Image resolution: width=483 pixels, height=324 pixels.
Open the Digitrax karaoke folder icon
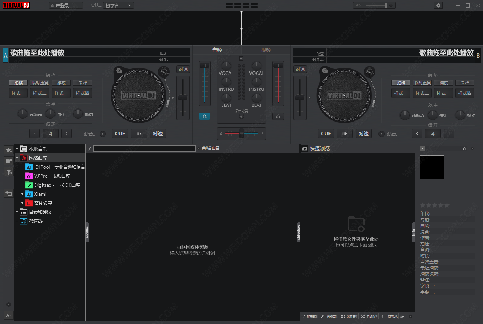pyautogui.click(x=29, y=185)
